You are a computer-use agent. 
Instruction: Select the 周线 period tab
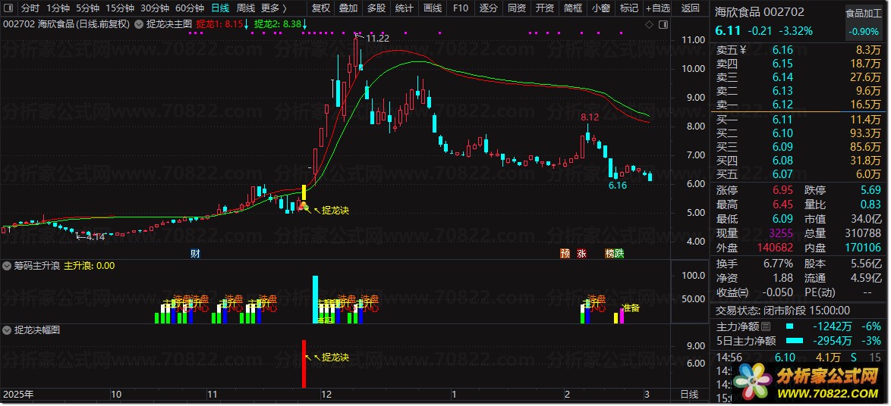245,8
